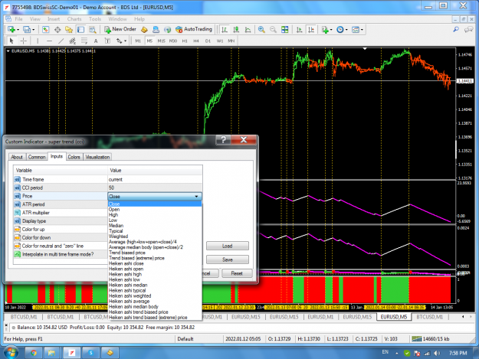Select the 'ATR multiplier' row

pos(61,213)
